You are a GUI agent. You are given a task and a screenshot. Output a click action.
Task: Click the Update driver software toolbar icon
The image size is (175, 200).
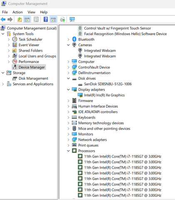[x=62, y=20]
